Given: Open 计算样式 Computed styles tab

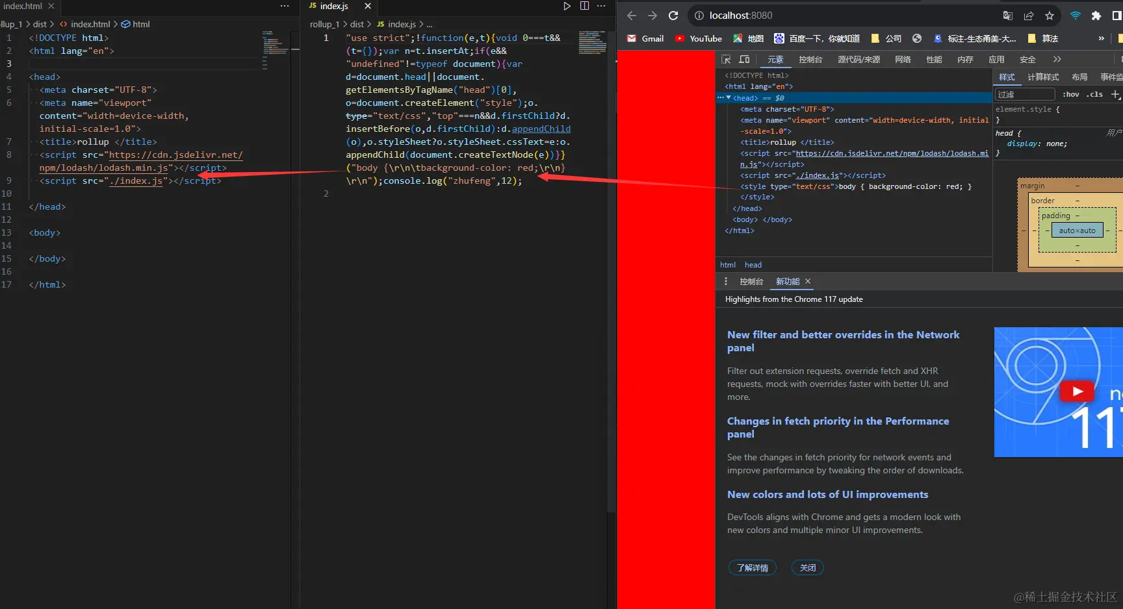Looking at the screenshot, I should point(1043,77).
